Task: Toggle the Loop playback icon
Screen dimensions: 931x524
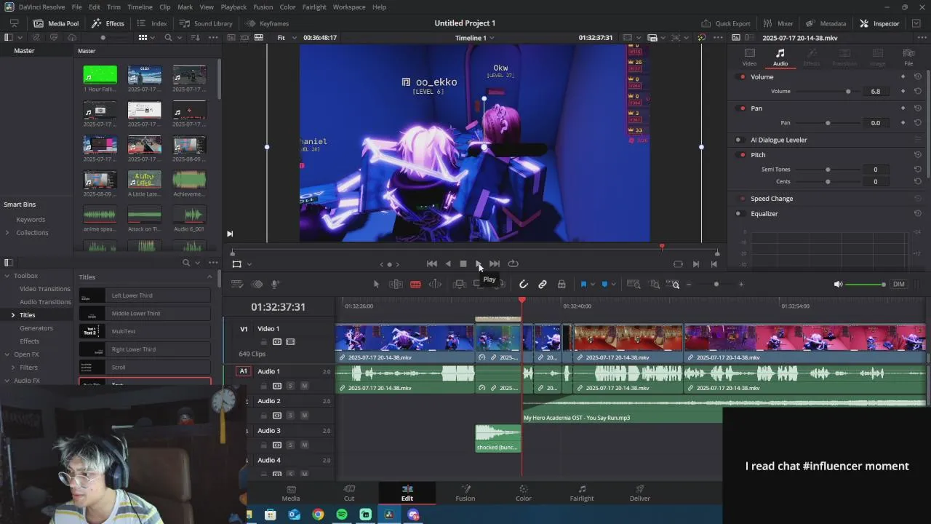Action: [x=513, y=264]
